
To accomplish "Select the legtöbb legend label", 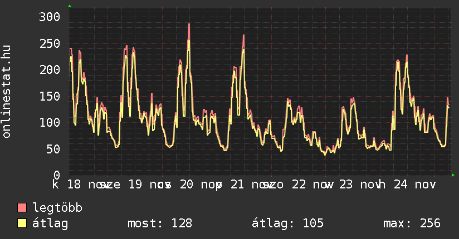I will (x=57, y=208).
